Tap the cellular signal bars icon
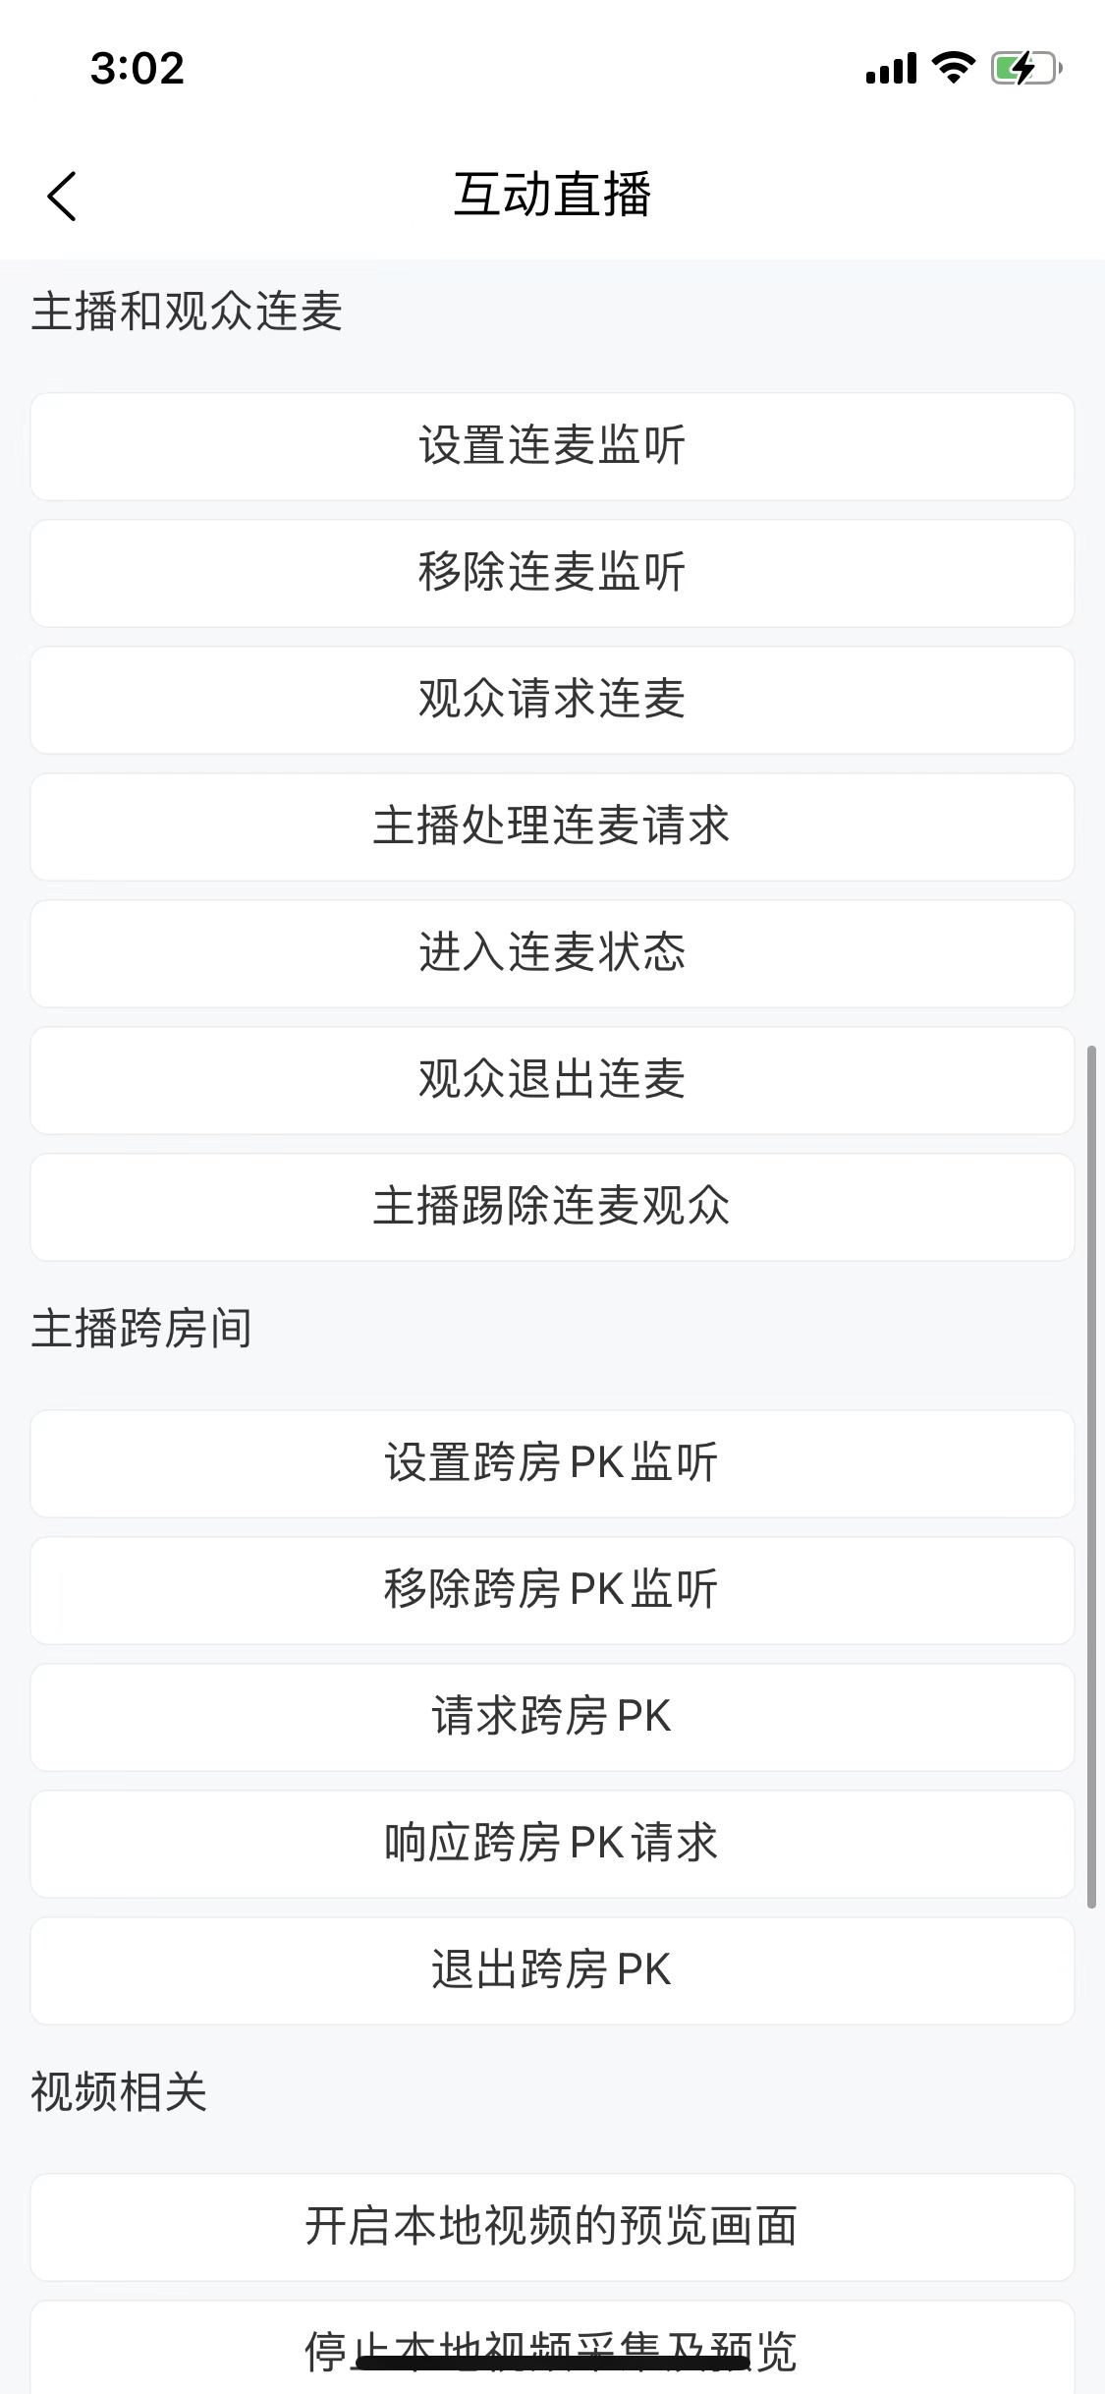The image size is (1105, 2394). click(x=891, y=69)
